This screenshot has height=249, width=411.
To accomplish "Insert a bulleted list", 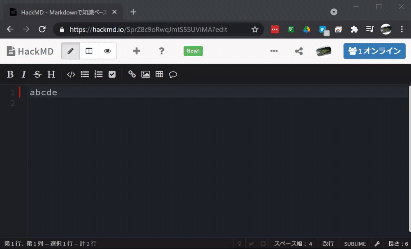I will pos(85,74).
